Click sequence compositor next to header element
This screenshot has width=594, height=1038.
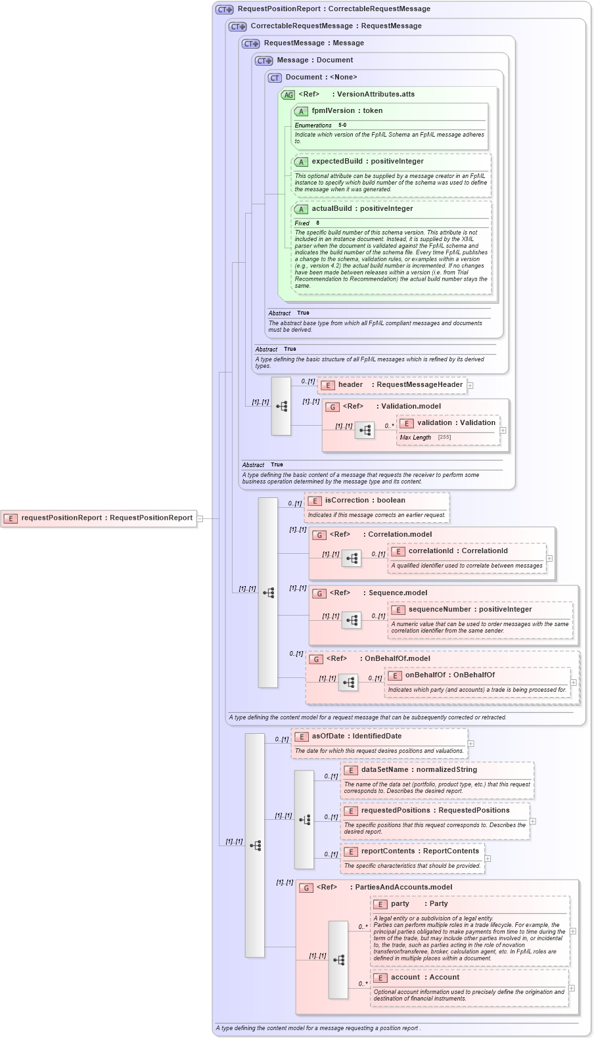coord(281,407)
